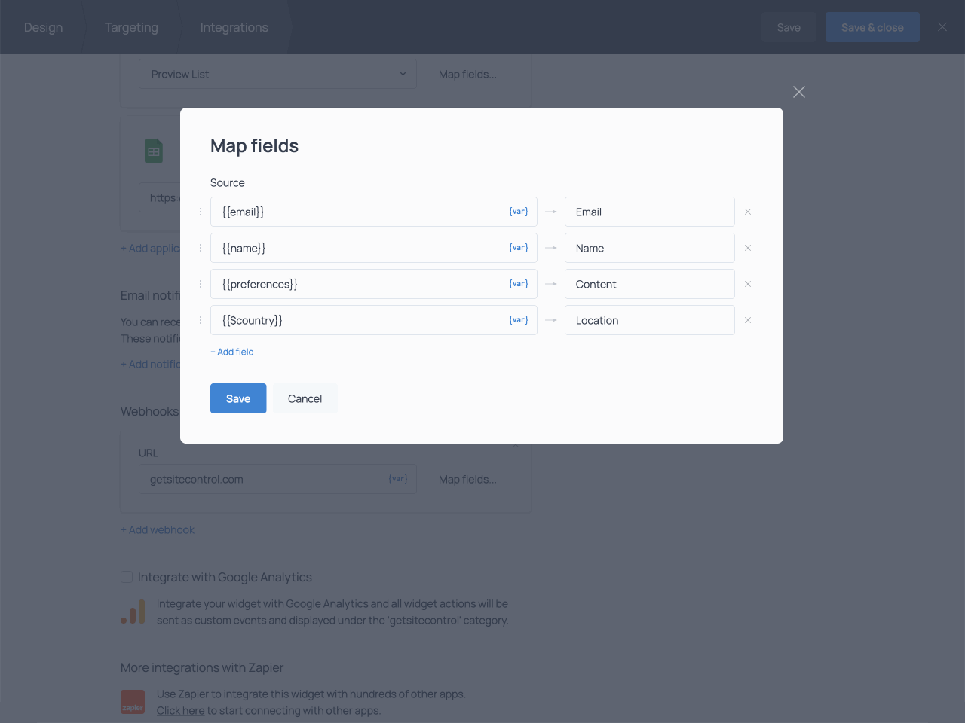The height and width of the screenshot is (723, 965).
Task: Switch to the Design tab
Action: point(43,27)
